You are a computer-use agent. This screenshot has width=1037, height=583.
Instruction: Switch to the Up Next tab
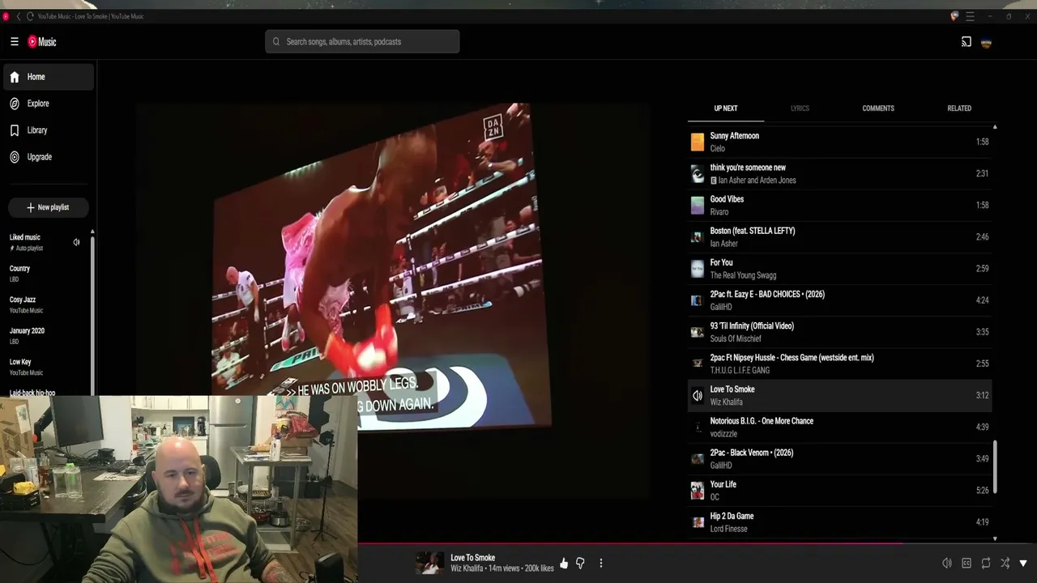726,109
